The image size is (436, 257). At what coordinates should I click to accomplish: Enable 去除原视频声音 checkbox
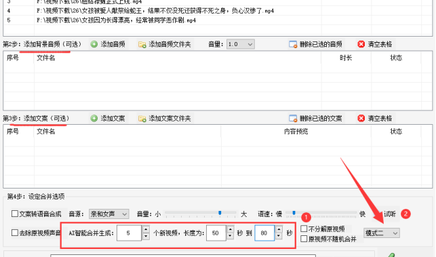pyautogui.click(x=15, y=233)
